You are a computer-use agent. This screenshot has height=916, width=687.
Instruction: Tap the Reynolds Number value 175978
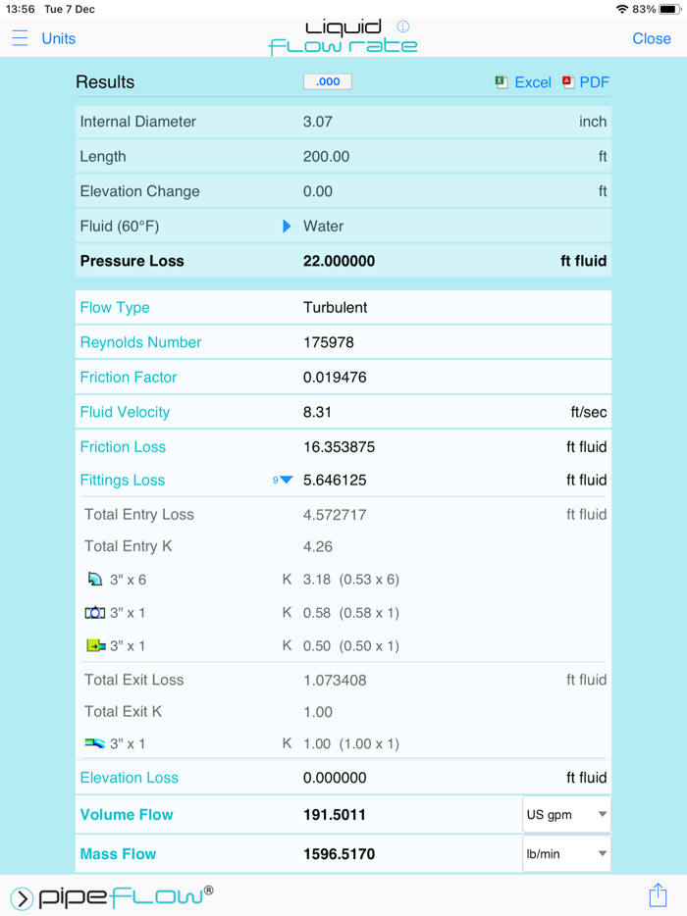pos(328,342)
